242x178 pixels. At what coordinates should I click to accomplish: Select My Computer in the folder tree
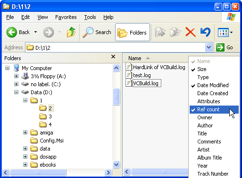point(37,68)
